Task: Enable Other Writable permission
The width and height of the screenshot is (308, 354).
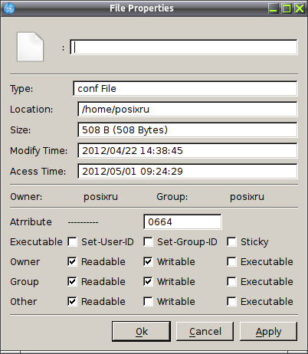Action: pos(148,301)
